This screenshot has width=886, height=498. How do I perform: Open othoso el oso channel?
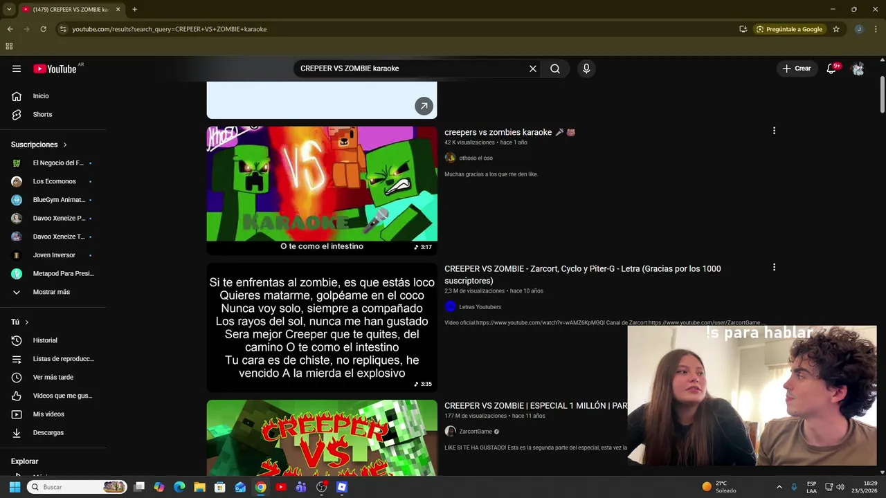pos(476,158)
